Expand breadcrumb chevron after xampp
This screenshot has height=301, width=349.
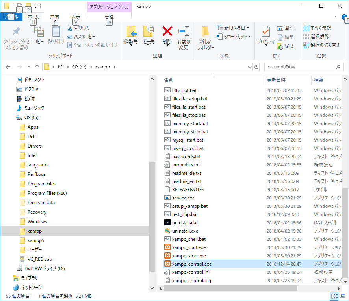pos(114,67)
